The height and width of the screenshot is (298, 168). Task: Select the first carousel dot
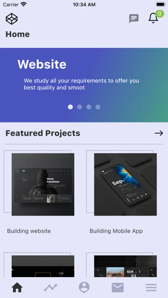(70, 107)
